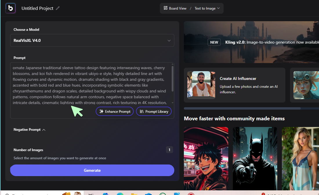Image resolution: width=319 pixels, height=195 pixels.
Task: Open Kling v2.0 announcement banner
Action: 251,42
